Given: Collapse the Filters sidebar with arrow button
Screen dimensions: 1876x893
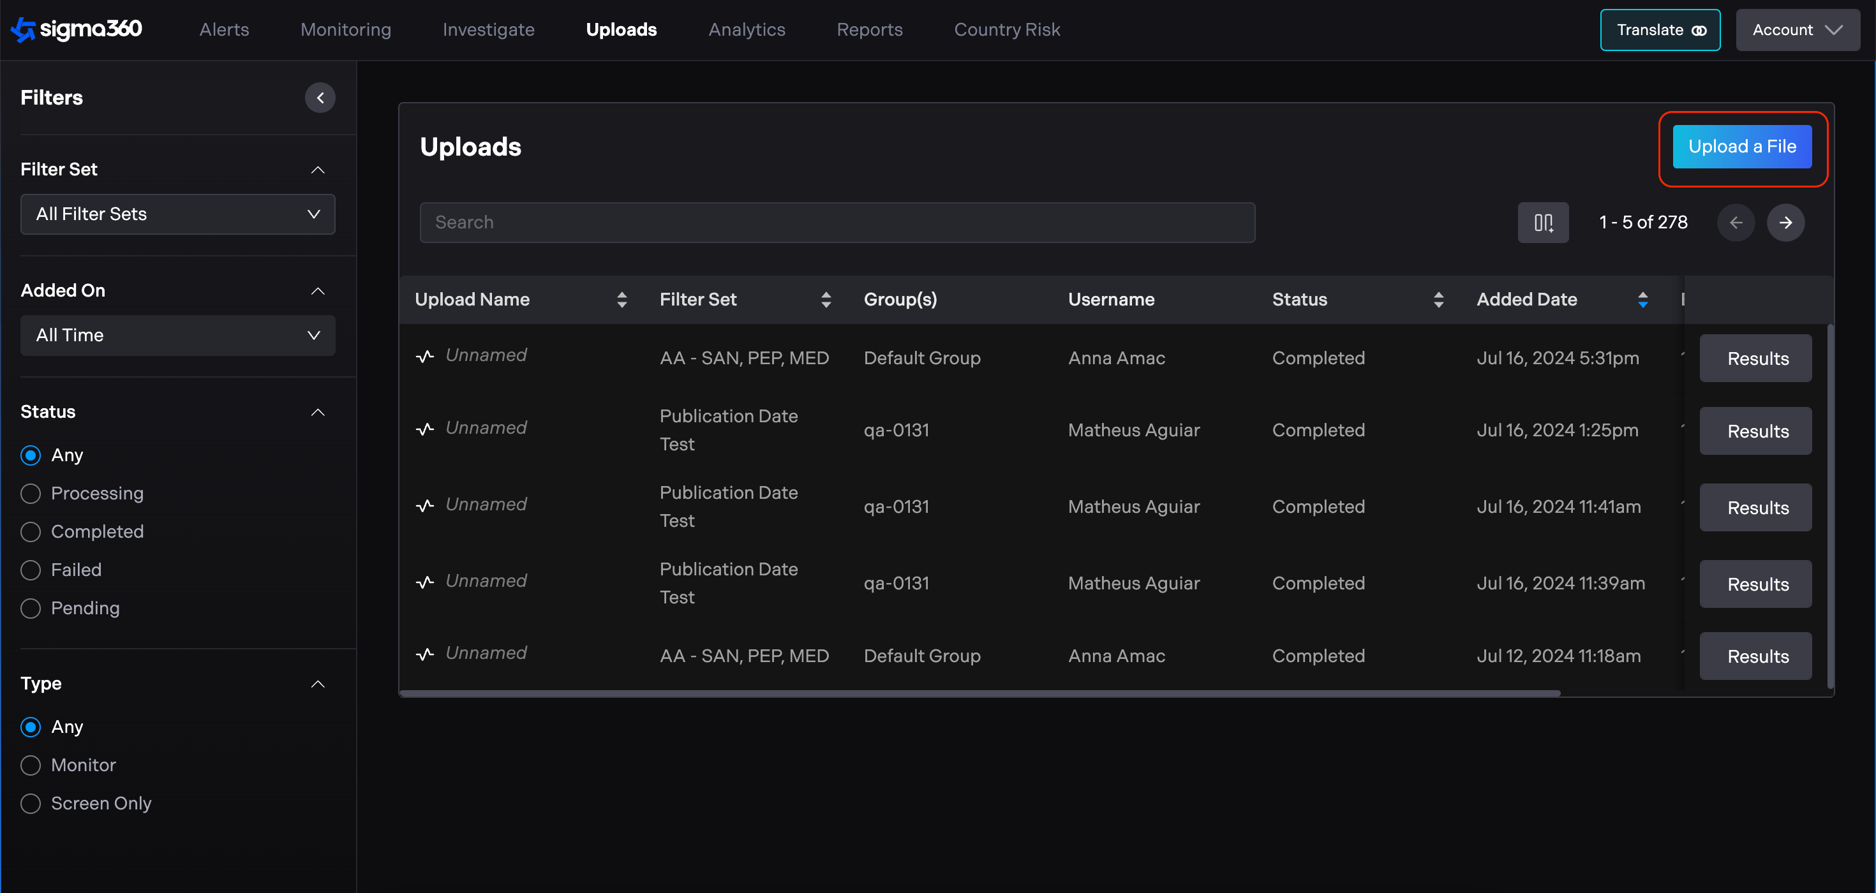Looking at the screenshot, I should [320, 98].
